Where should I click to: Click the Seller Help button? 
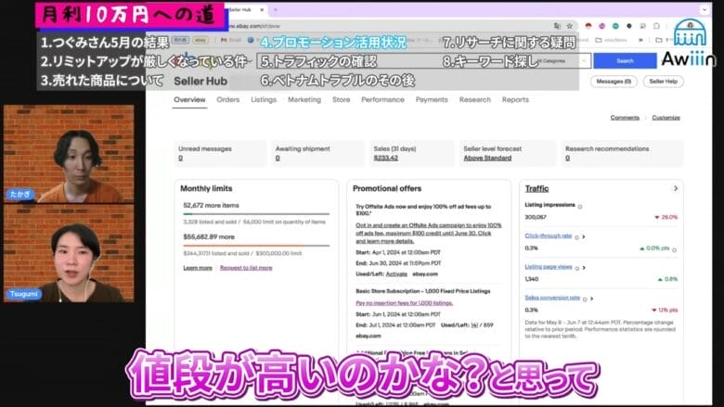coord(663,82)
